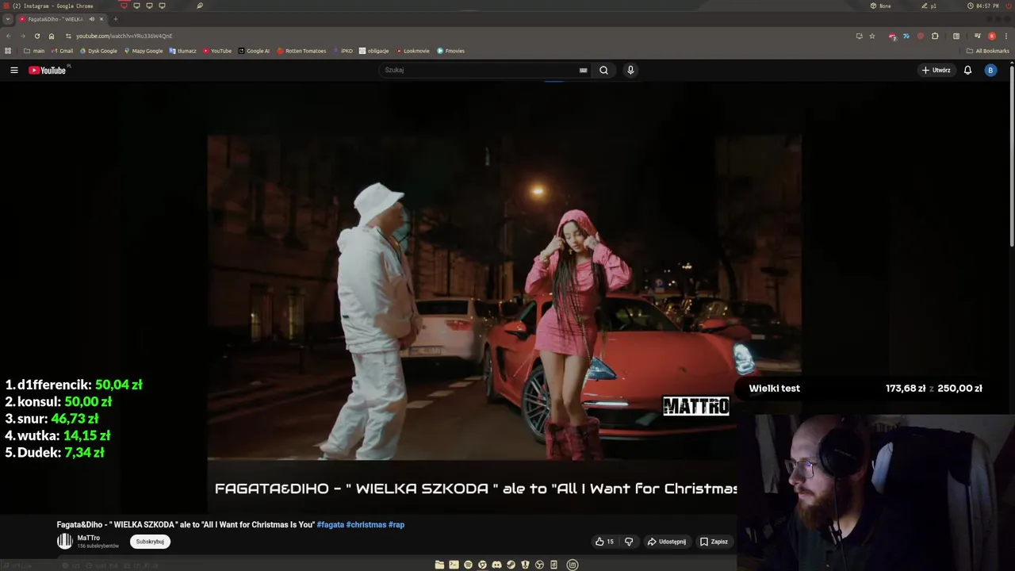Open the MaTTro channel name link
Viewport: 1015px width, 571px height.
coord(88,538)
